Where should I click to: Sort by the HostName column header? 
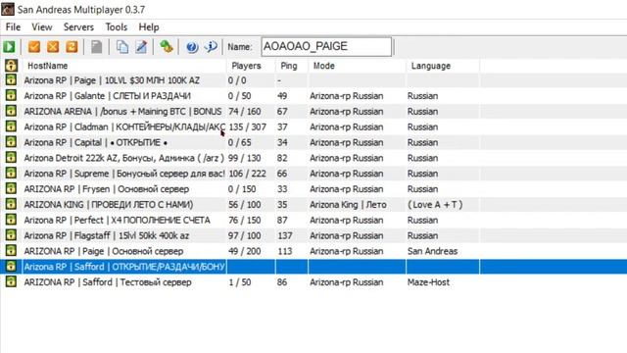click(x=123, y=66)
